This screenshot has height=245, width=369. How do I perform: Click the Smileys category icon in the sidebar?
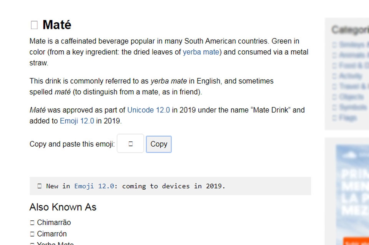point(334,45)
